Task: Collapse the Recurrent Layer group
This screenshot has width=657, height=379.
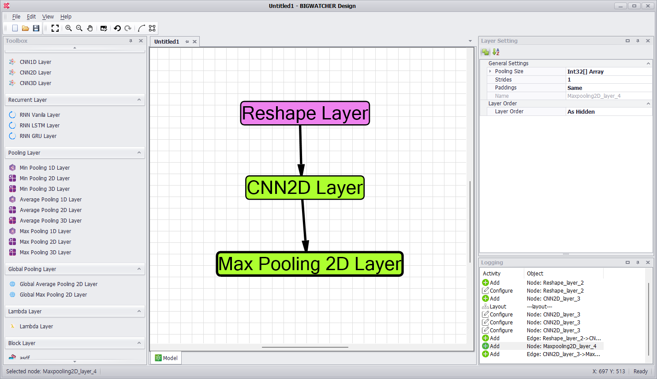Action: point(139,100)
